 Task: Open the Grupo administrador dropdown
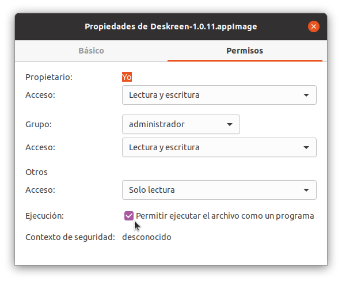tap(181, 124)
